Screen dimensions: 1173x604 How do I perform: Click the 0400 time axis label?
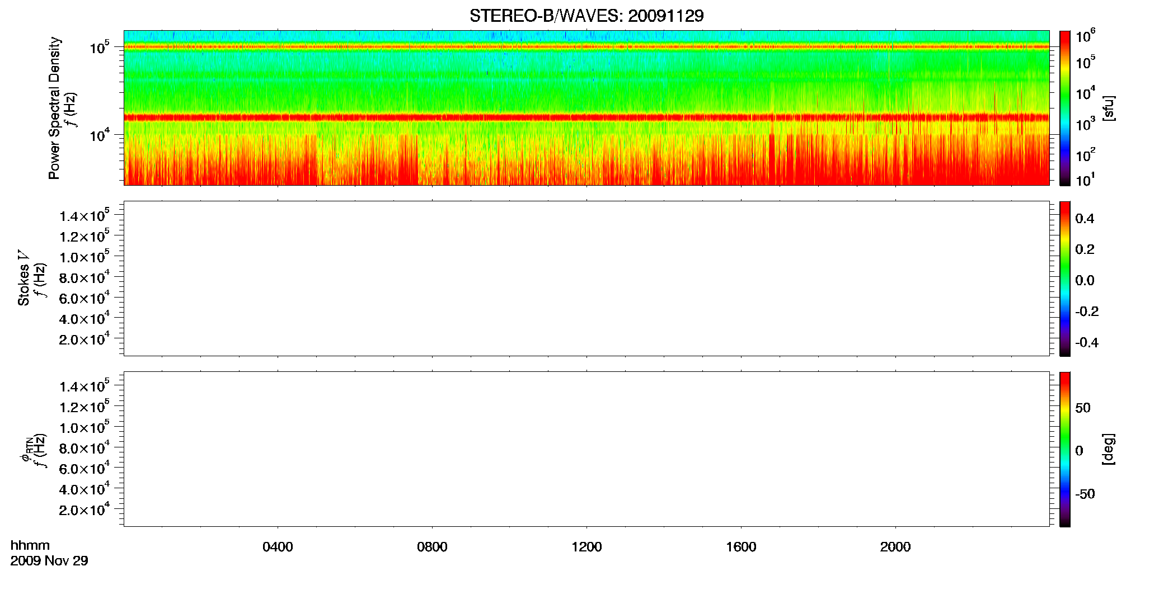pyautogui.click(x=278, y=547)
